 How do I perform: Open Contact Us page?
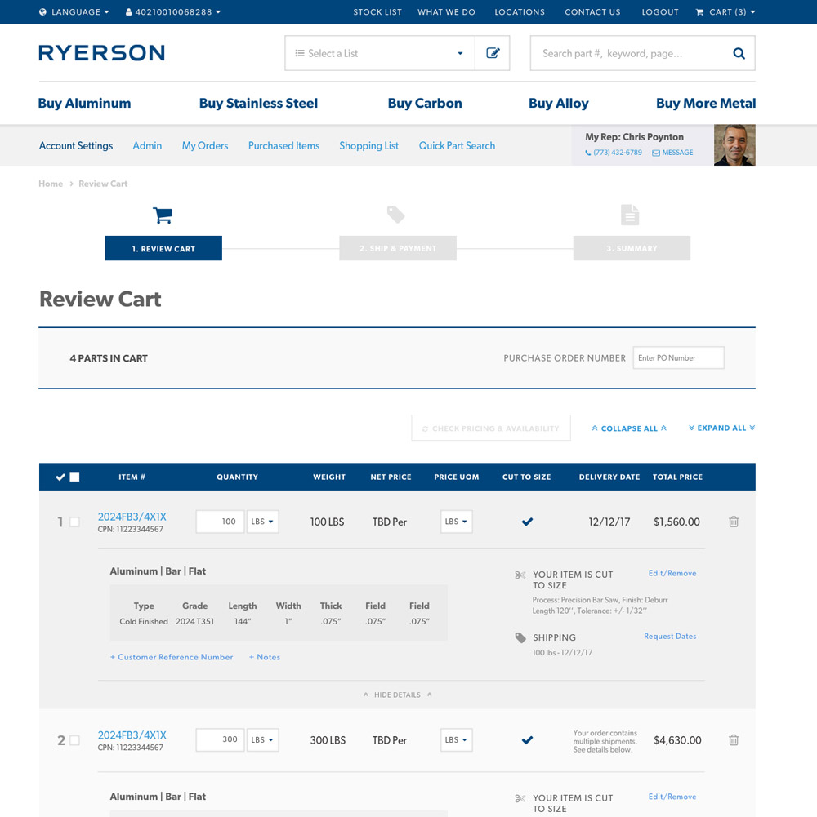coord(592,12)
